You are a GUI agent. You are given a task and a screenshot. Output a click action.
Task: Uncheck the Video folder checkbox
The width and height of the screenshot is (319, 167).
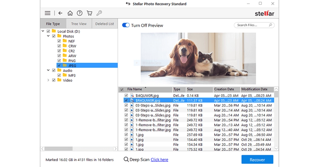point(54,80)
